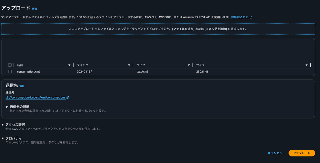320x163 pixels.
Task: Click the external link icon after the S3 path
Action: [x=68, y=97]
